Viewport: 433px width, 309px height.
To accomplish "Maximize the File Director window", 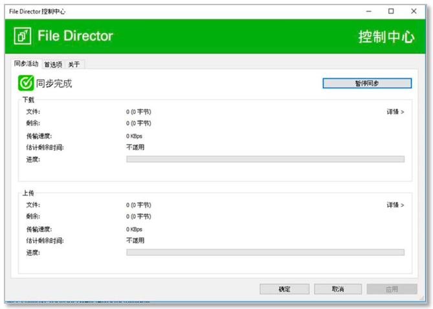I will [x=391, y=11].
